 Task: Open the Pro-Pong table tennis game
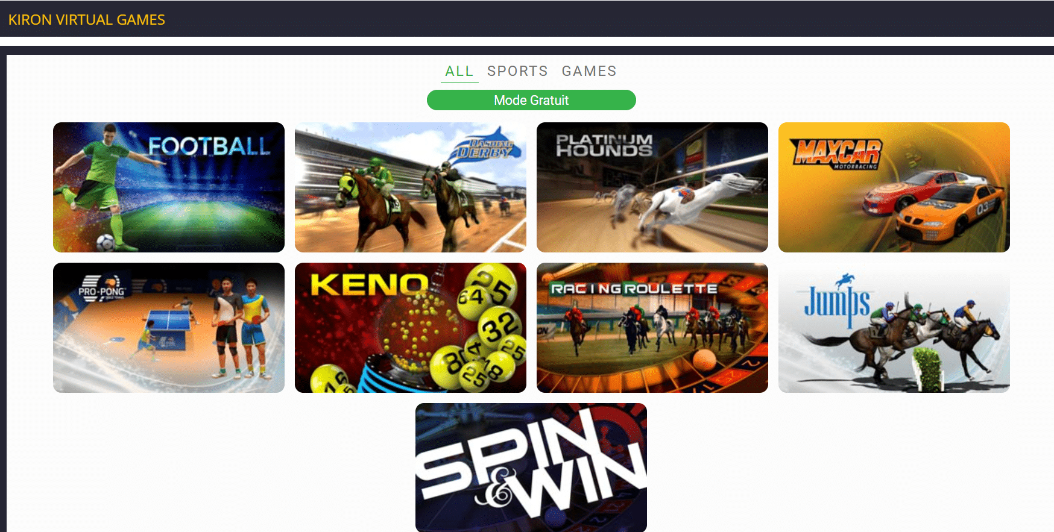point(169,328)
